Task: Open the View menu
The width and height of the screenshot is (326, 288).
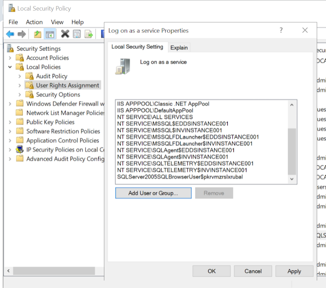Action: point(57,22)
